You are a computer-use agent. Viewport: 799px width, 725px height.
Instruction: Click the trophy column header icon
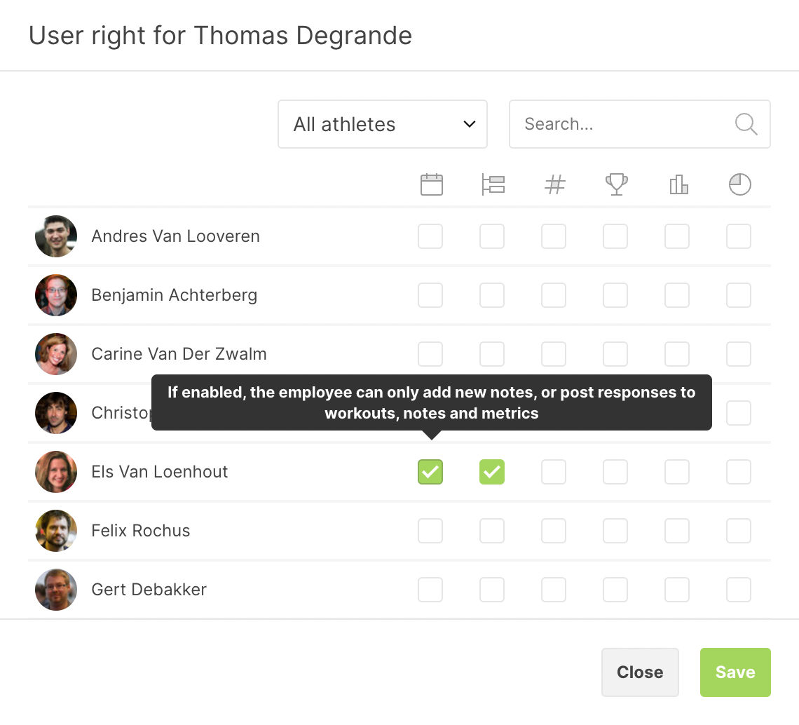pos(616,184)
